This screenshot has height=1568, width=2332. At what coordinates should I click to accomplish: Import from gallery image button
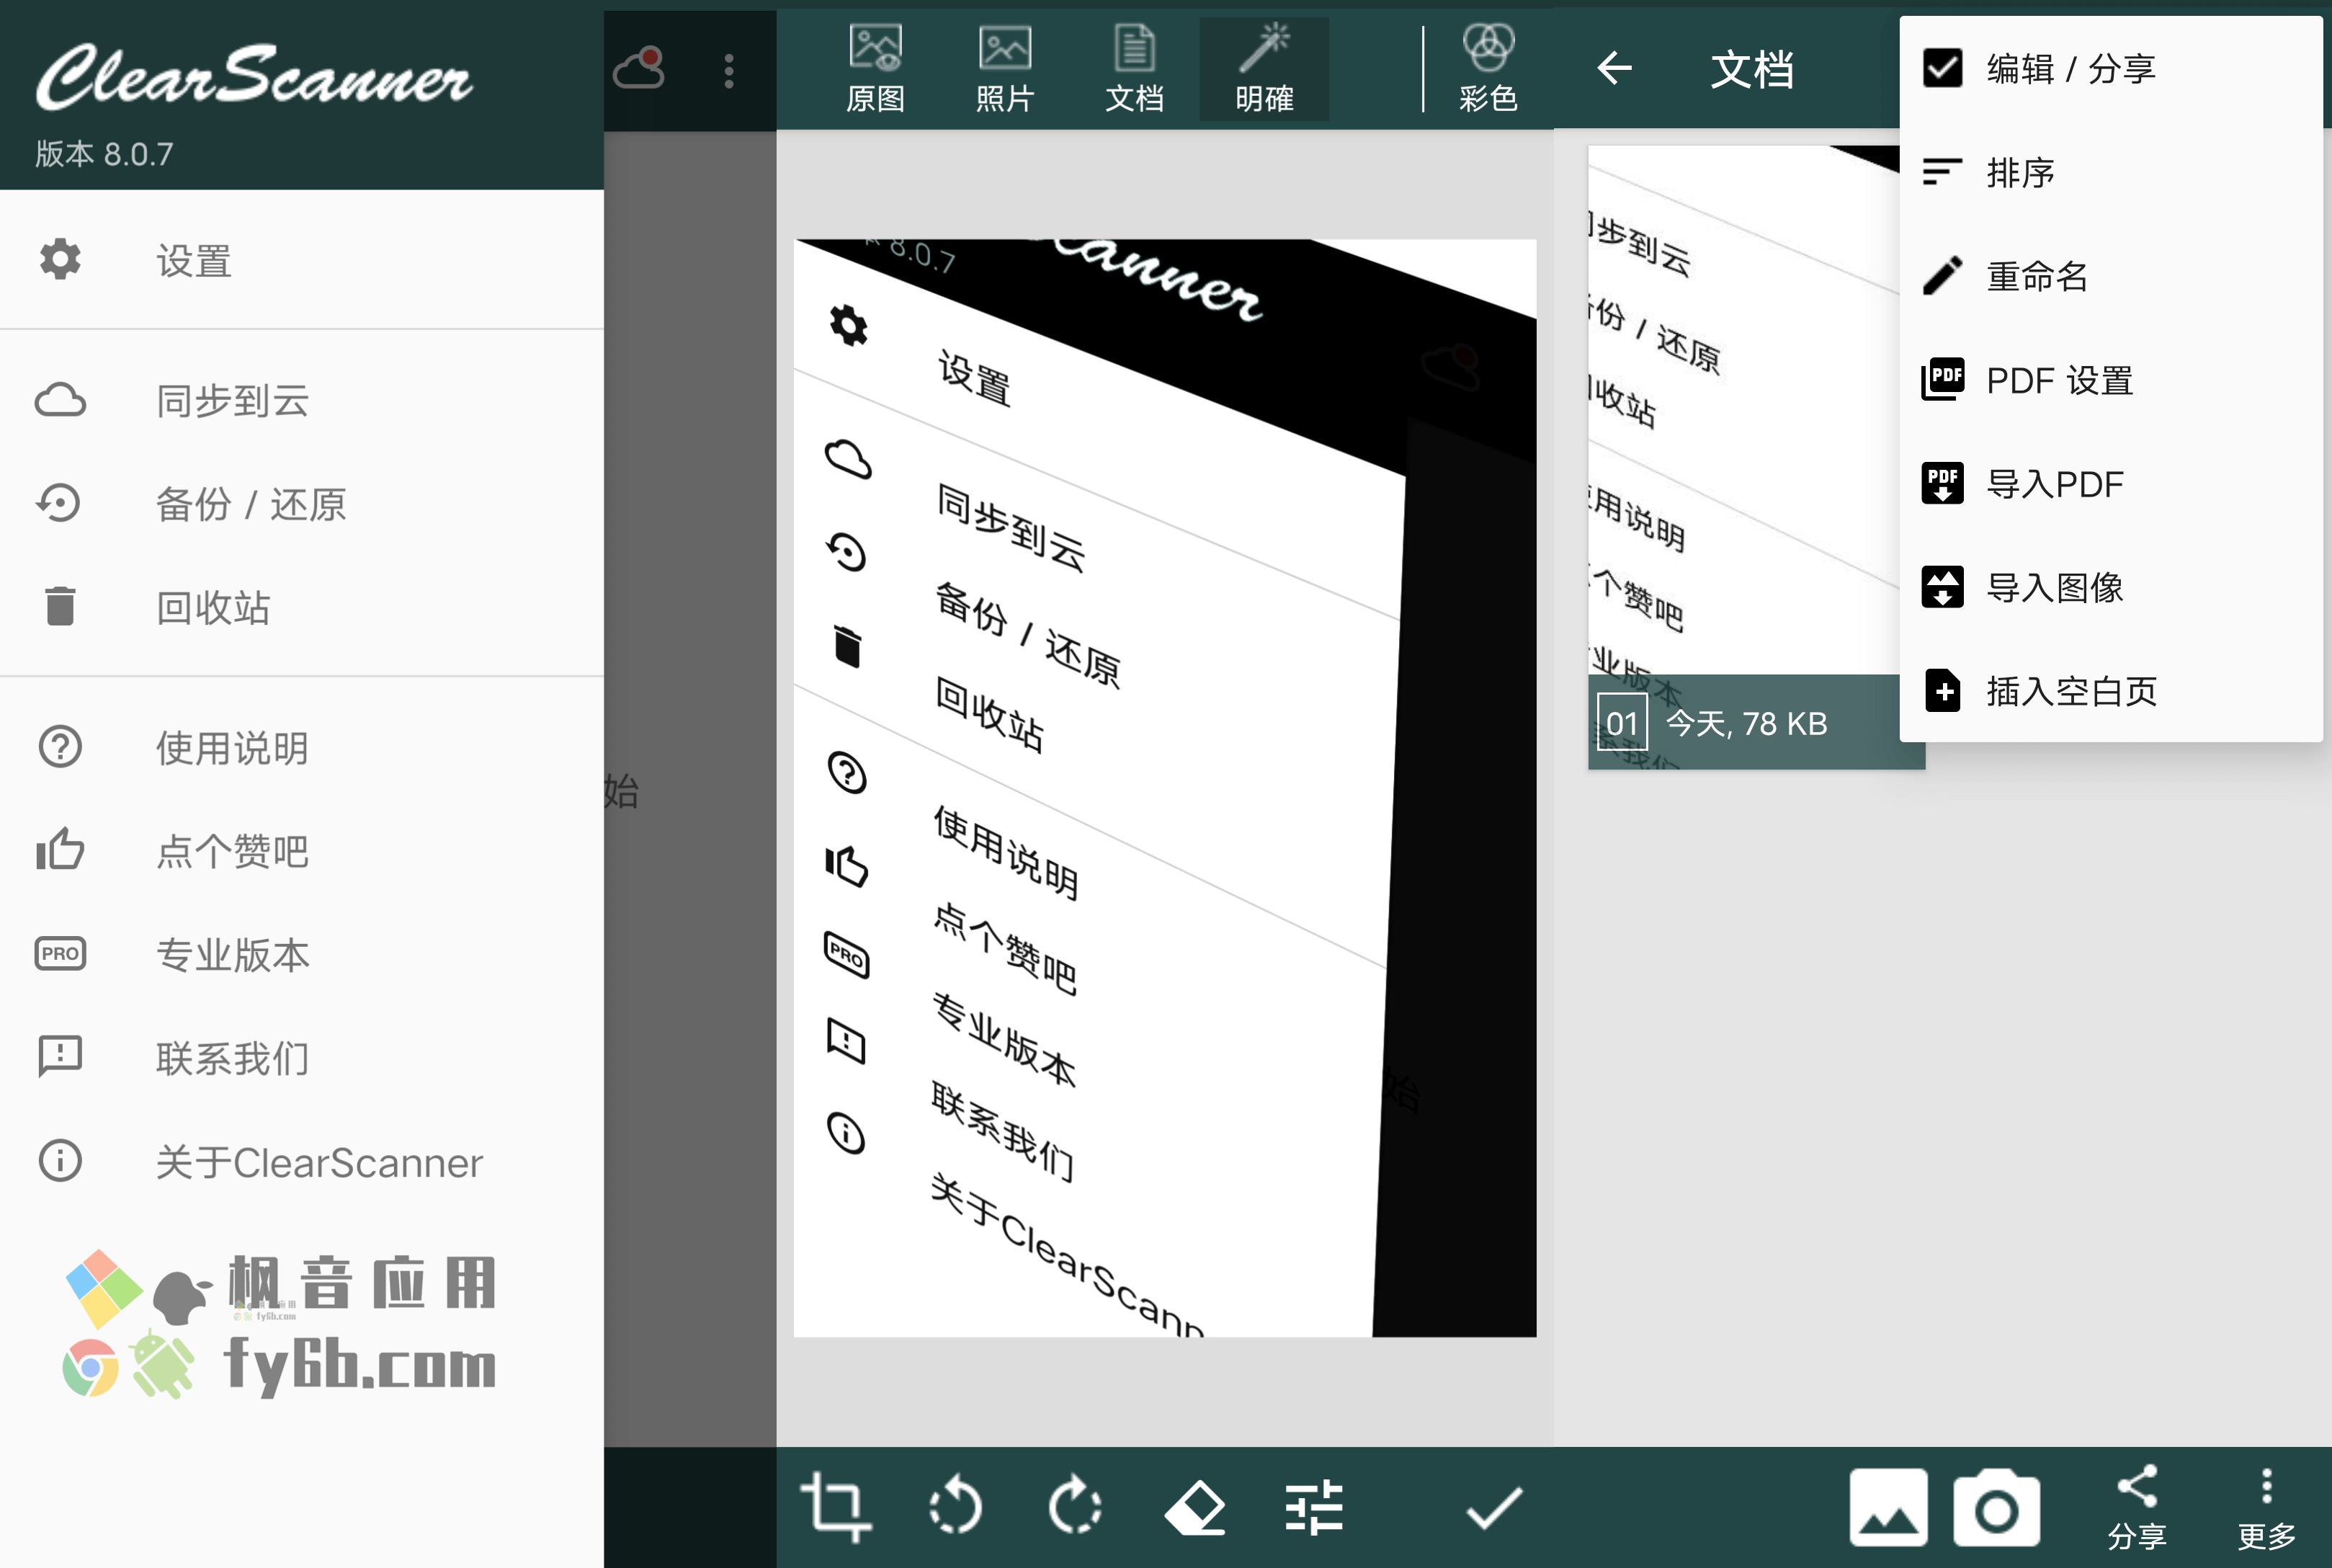pos(1888,1507)
